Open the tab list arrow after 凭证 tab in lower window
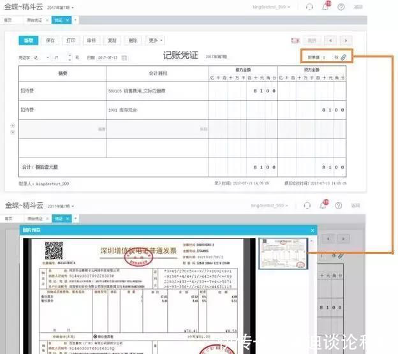Viewport: 398px width, 354px height. click(x=76, y=219)
